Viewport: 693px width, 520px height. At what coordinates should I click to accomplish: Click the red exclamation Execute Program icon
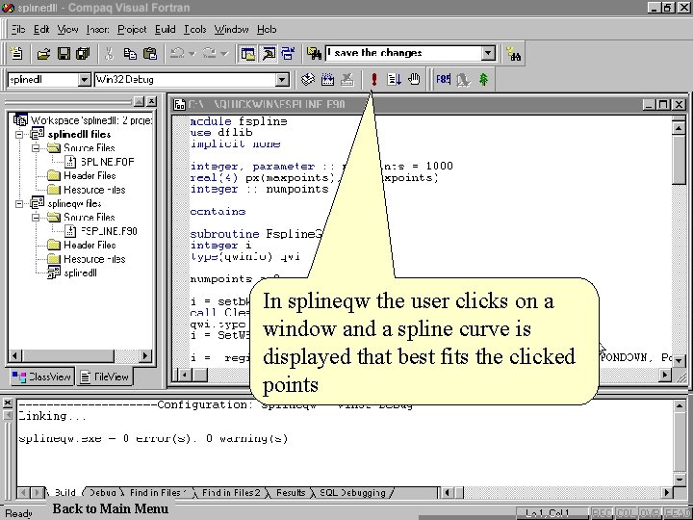click(373, 80)
